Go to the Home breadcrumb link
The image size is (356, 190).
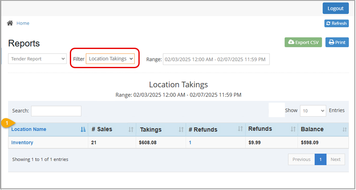pyautogui.click(x=23, y=23)
